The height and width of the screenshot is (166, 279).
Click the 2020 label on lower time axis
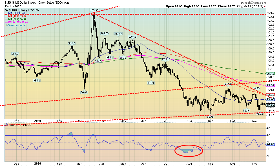(x=37, y=163)
